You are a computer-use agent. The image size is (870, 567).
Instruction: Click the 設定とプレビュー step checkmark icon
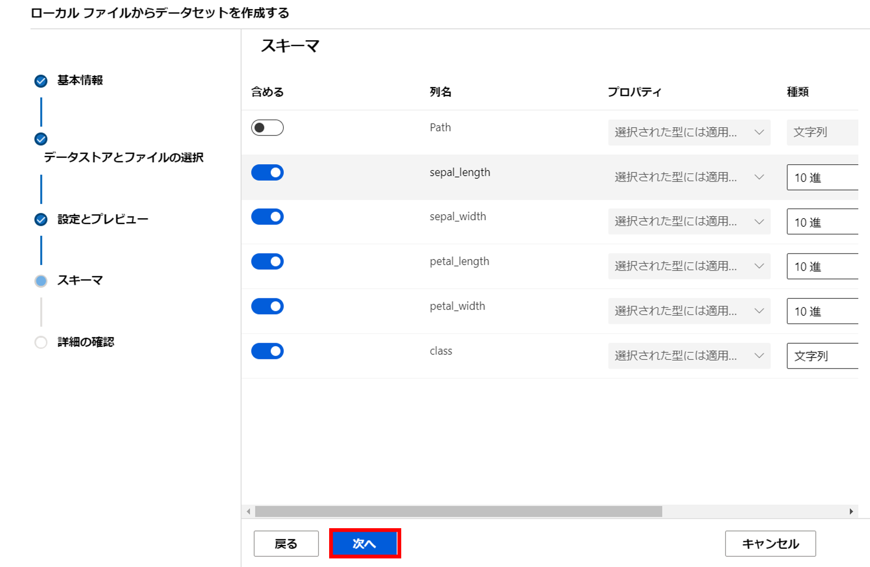[x=41, y=220]
